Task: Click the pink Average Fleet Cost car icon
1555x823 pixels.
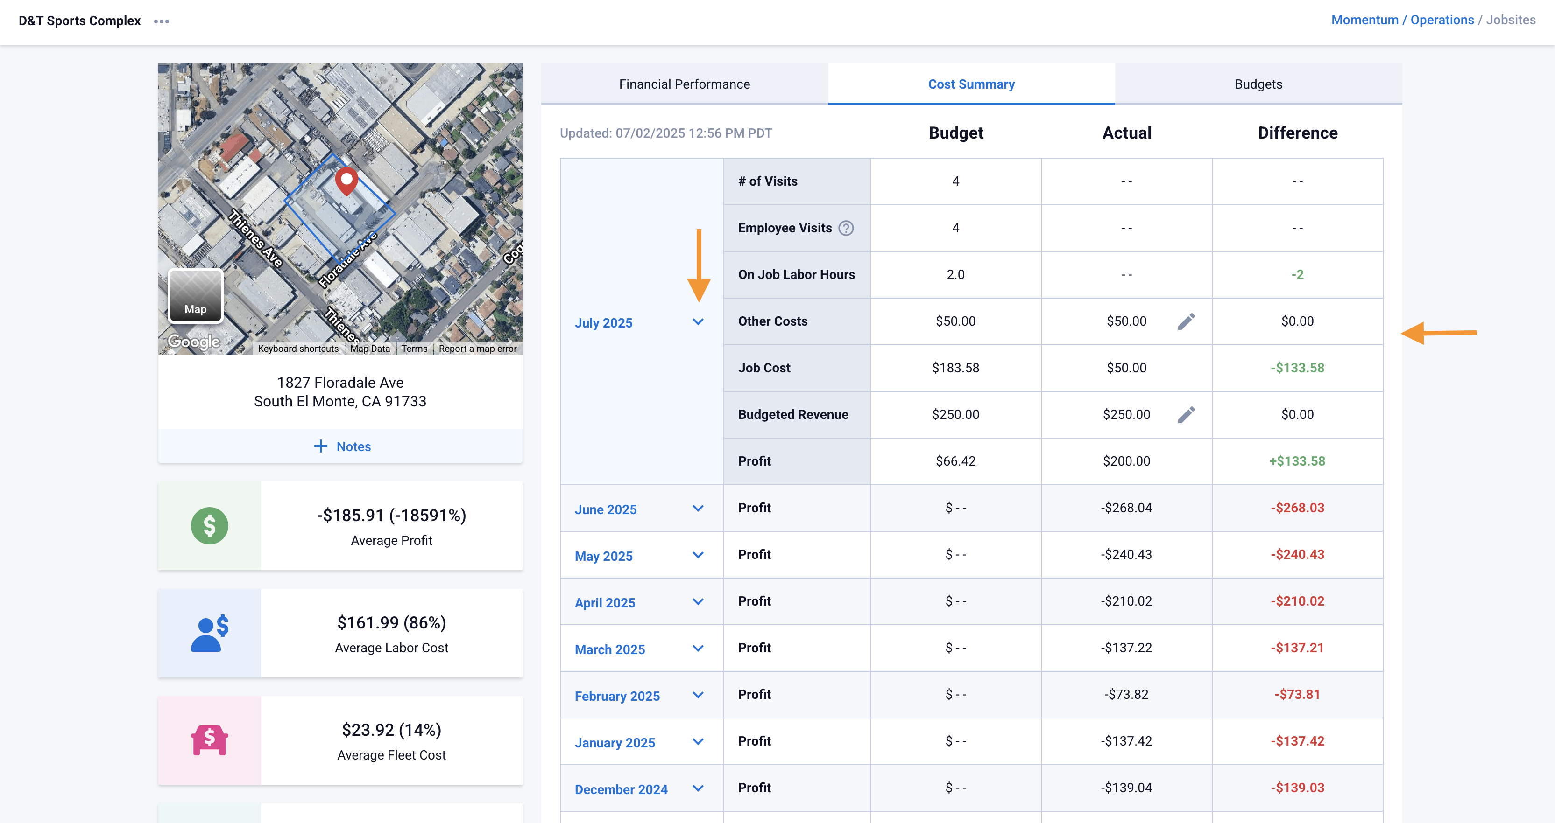Action: 209,740
